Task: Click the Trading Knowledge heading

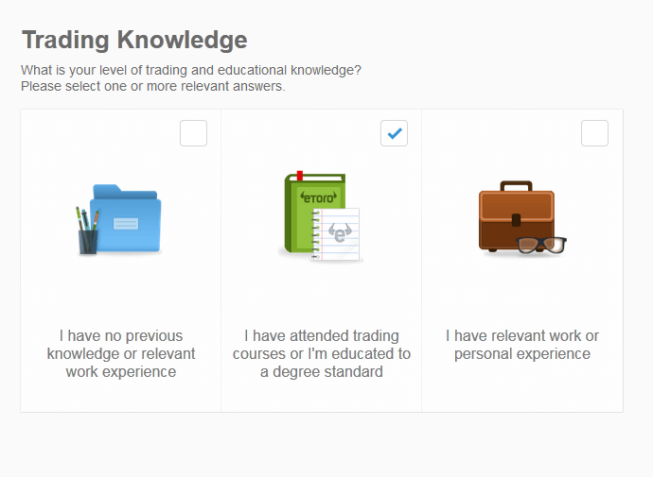Action: pyautogui.click(x=134, y=41)
